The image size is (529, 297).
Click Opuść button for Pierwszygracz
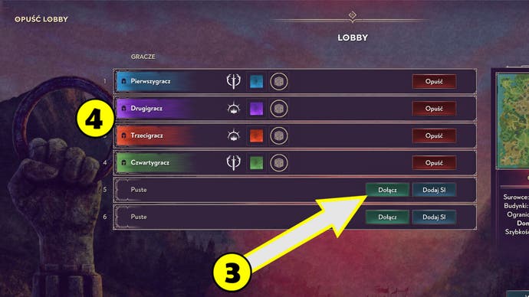[434, 81]
